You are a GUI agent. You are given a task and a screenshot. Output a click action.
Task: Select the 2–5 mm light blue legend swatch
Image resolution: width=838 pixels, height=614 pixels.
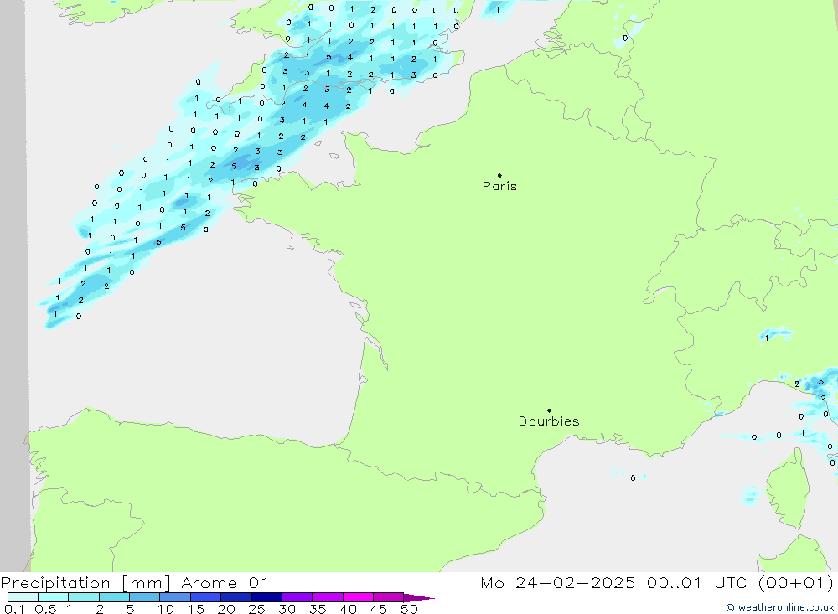(x=114, y=597)
